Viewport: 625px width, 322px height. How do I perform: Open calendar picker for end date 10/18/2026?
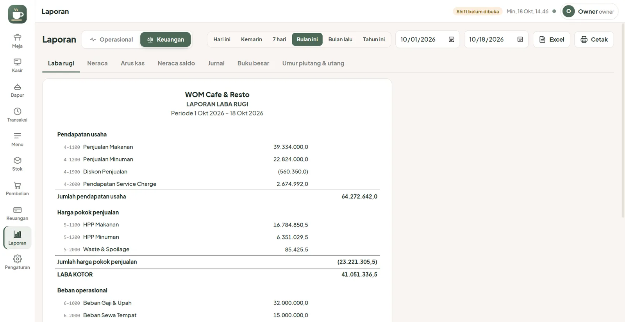click(520, 39)
